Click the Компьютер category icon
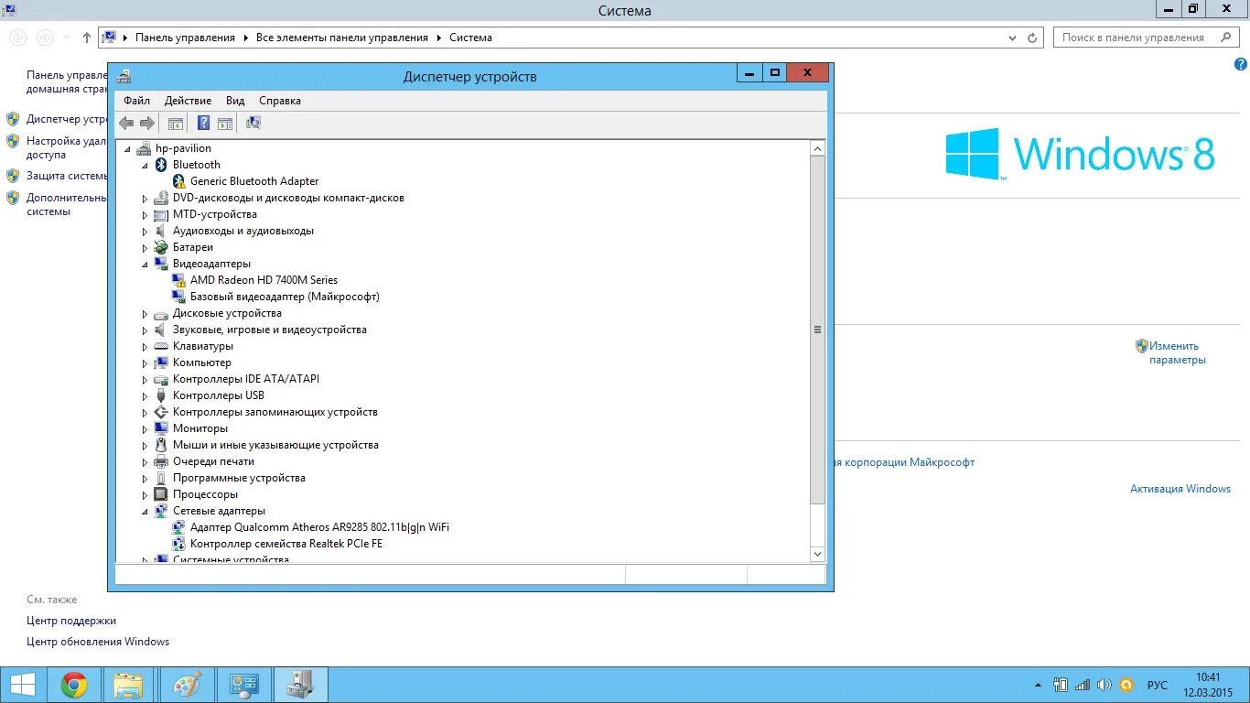The image size is (1250, 703). [161, 362]
